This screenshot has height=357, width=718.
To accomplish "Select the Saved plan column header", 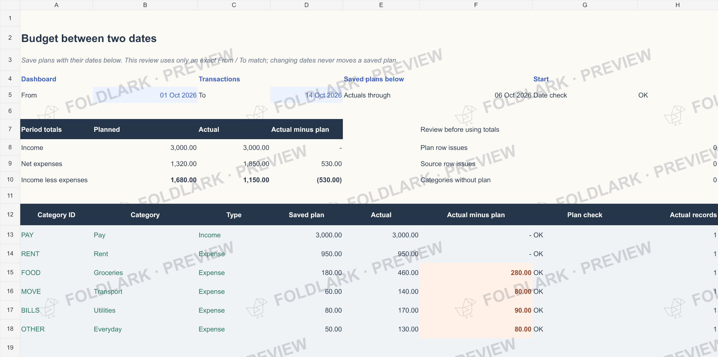I will pos(307,215).
